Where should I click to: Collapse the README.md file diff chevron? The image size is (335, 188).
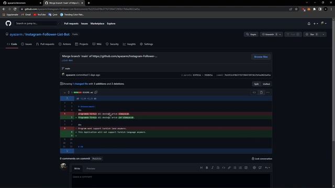[x=64, y=93]
